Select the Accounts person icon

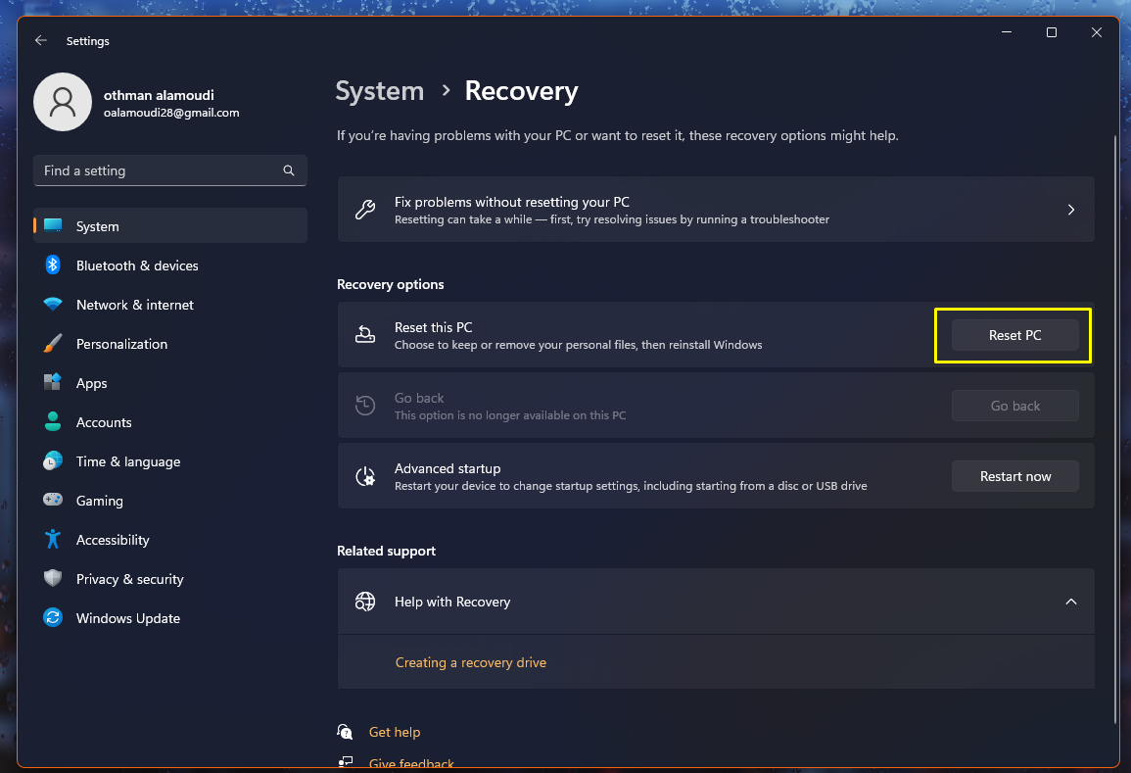point(52,421)
